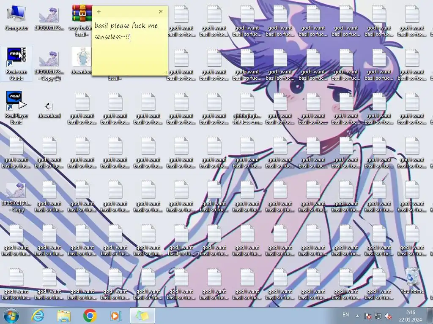Screen dimensions: 433x324
Task: Open Windows Explorer from the taskbar
Action: pyautogui.click(x=64, y=316)
